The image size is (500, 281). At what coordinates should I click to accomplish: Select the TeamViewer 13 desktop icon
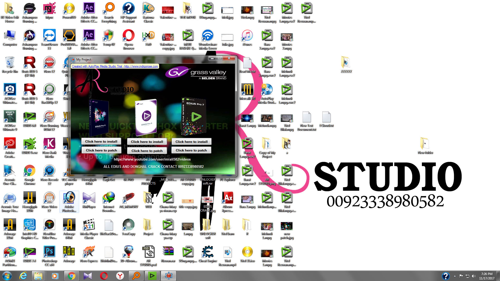click(x=49, y=40)
